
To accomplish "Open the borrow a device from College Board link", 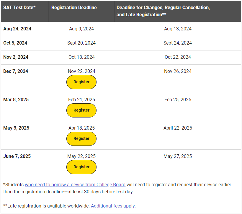I will click(x=75, y=185).
